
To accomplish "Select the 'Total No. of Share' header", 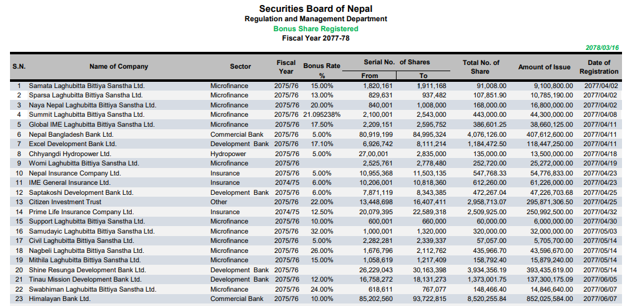I will (481, 67).
